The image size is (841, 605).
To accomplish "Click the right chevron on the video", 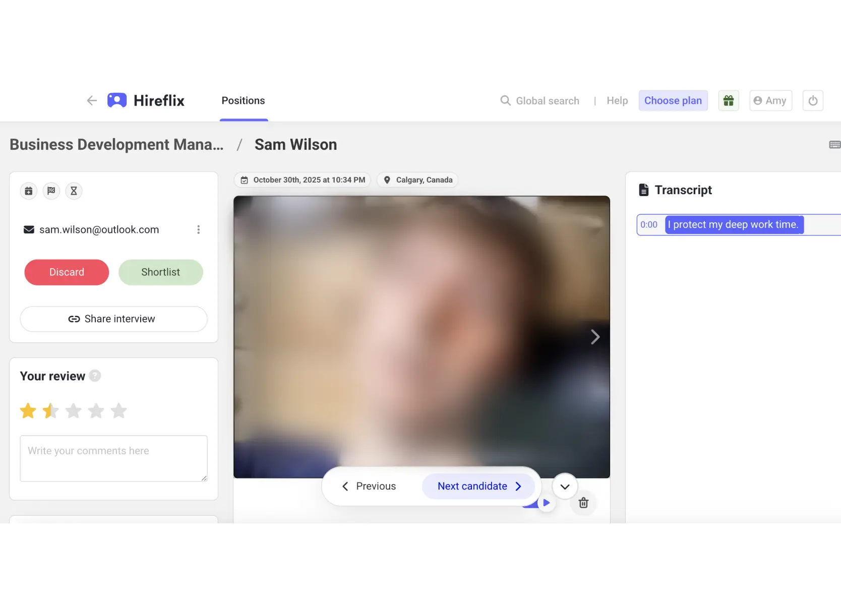I will point(595,337).
